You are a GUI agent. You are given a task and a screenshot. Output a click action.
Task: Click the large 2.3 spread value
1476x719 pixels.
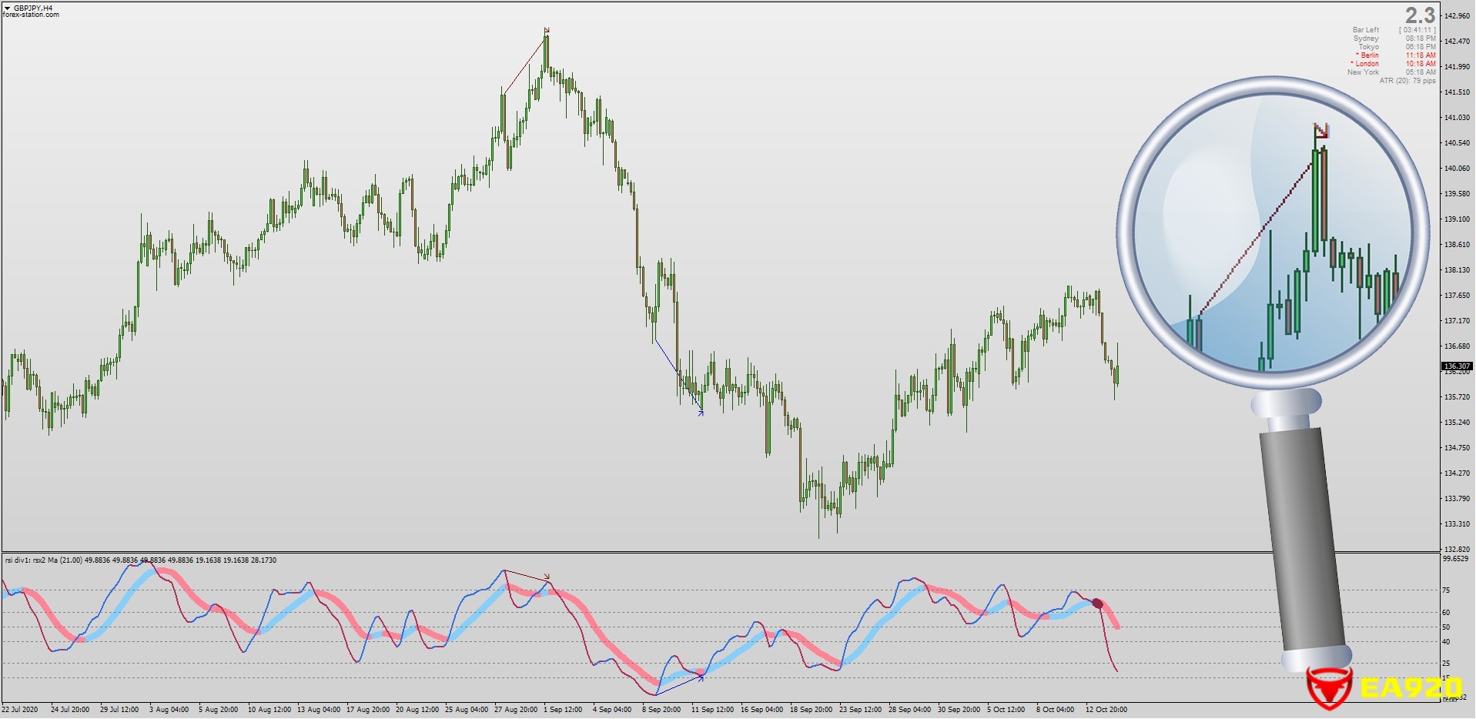pyautogui.click(x=1420, y=15)
